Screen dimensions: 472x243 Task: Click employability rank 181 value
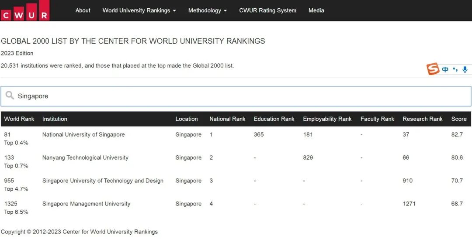pos(308,134)
